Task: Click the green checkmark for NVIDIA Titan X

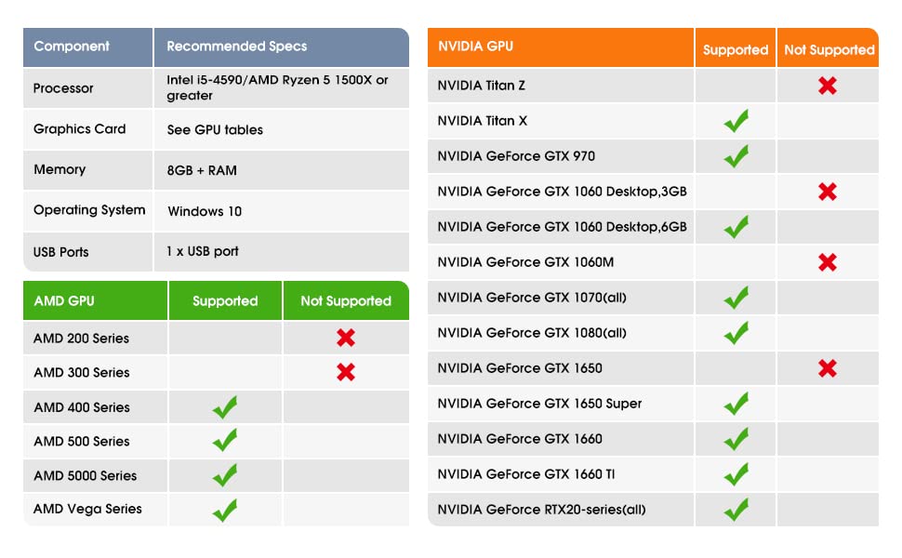Action: click(736, 121)
